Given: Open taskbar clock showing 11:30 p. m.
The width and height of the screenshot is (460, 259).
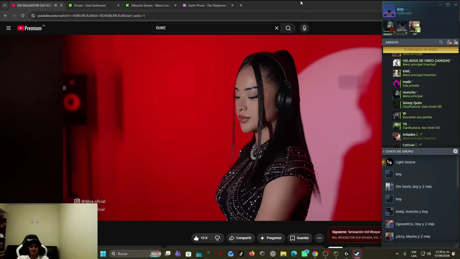Looking at the screenshot, I should click(x=442, y=254).
